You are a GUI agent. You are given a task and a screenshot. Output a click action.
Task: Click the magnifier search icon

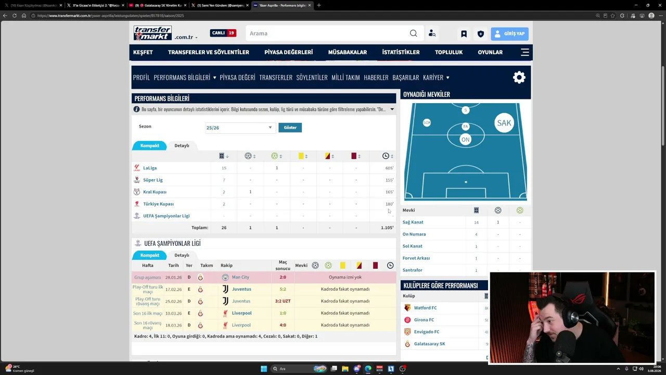click(413, 33)
